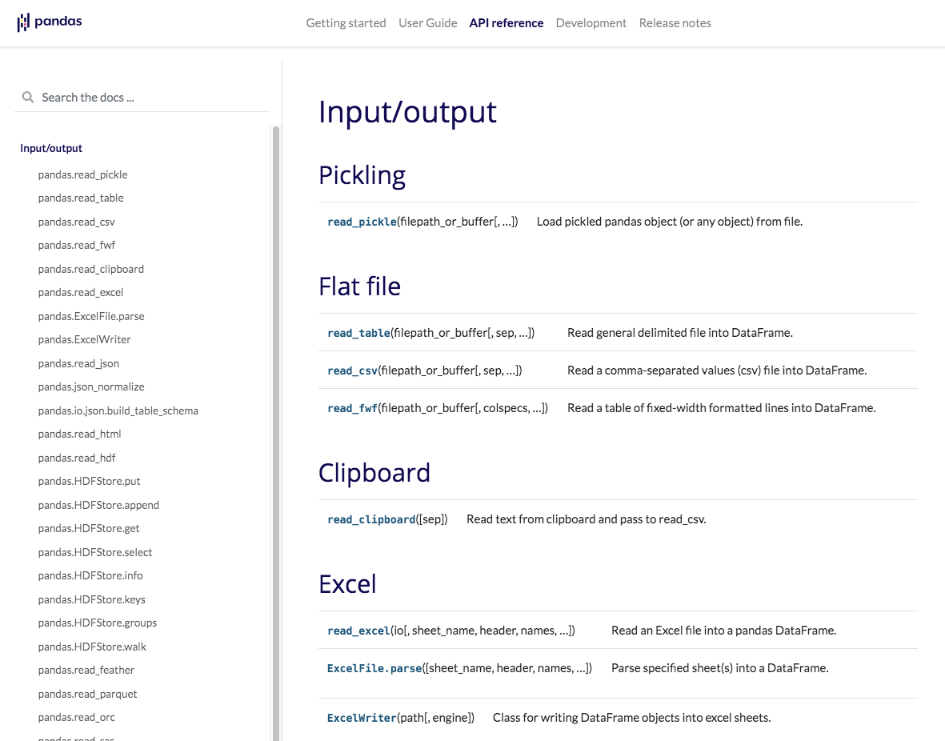Follow the read_table function link
Viewport: 945px width, 741px height.
point(358,333)
